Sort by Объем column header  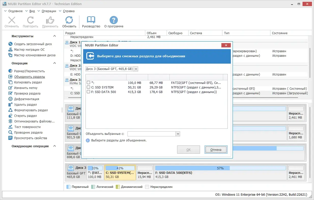[x=156, y=33]
